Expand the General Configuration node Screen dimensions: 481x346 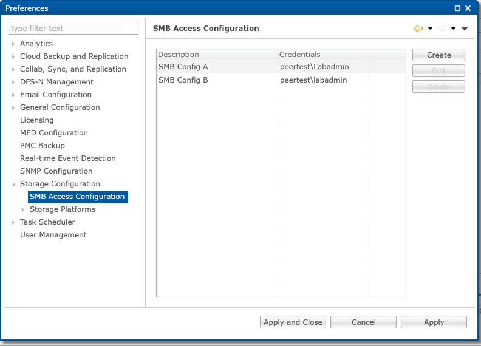coord(13,107)
